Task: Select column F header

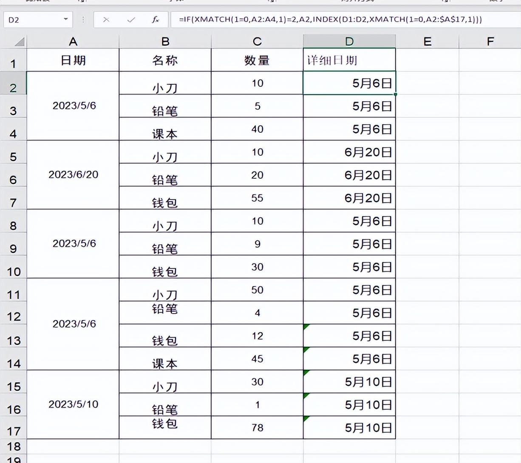Action: (x=490, y=42)
